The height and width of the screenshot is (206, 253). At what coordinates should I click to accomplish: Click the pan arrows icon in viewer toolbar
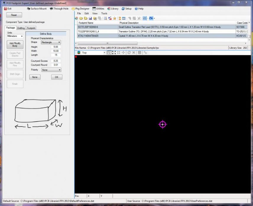tap(123, 53)
